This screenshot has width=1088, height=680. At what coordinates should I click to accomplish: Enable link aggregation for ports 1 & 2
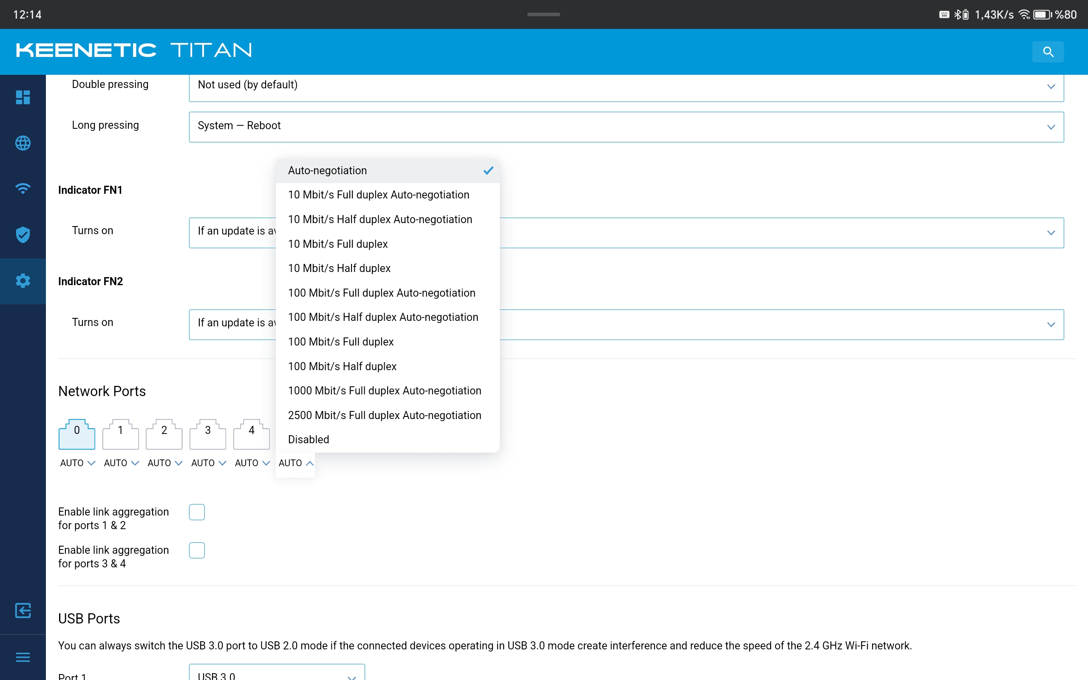197,512
